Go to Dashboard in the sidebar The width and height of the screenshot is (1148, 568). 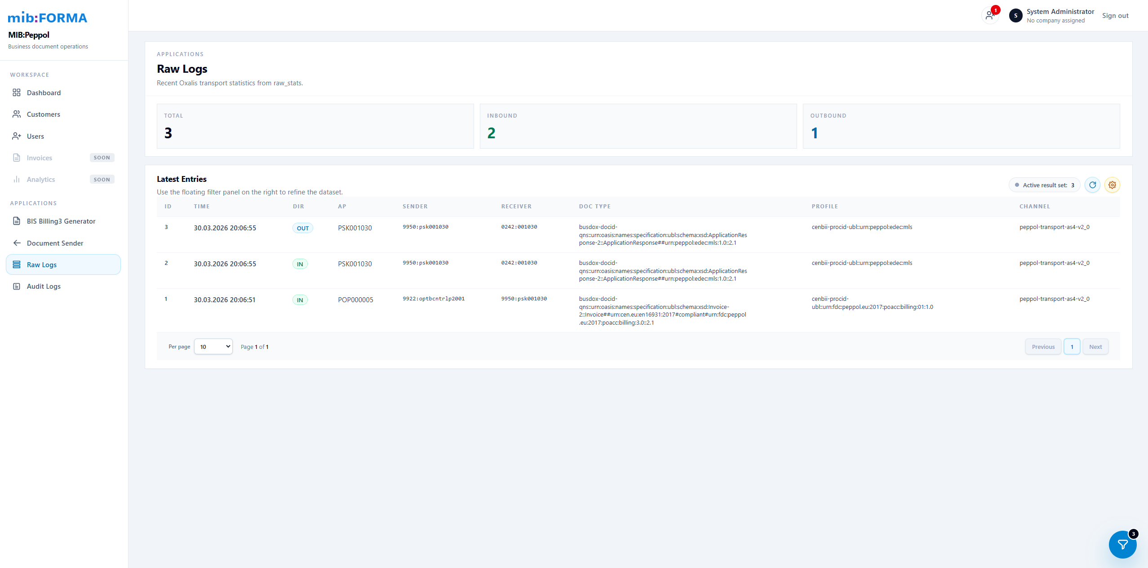pyautogui.click(x=63, y=92)
